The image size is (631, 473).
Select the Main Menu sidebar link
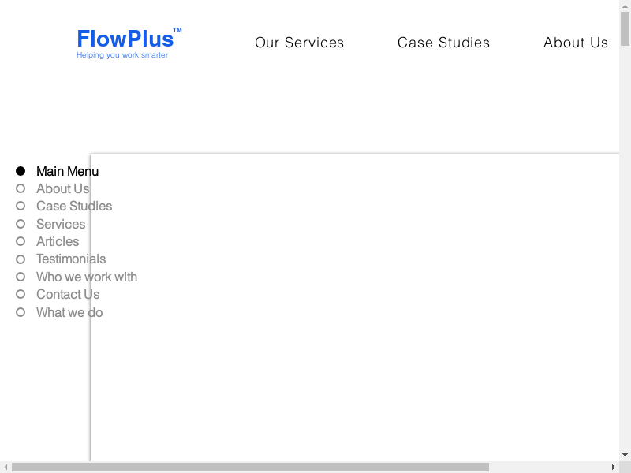[67, 171]
